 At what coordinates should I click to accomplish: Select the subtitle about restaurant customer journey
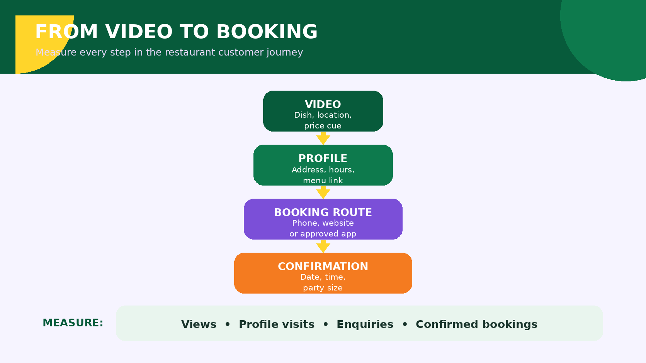169,52
